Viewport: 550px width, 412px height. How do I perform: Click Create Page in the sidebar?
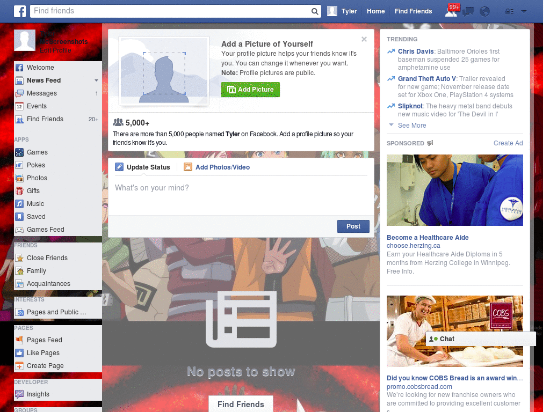[x=58, y=366]
